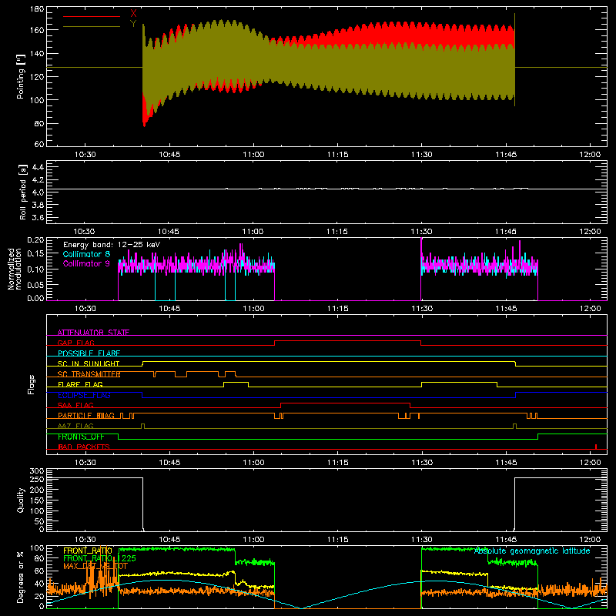Image resolution: width=616 pixels, height=616 pixels.
Task: Click the Flags y-axis title
Action: click(31, 384)
